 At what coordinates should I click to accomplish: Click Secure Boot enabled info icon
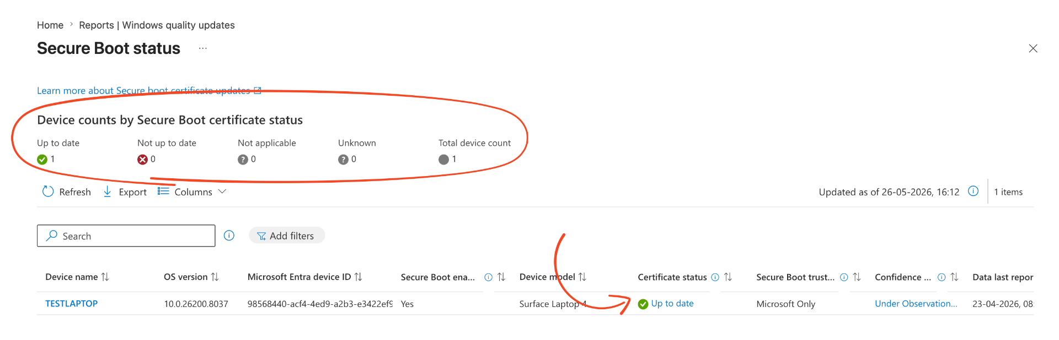[488, 277]
